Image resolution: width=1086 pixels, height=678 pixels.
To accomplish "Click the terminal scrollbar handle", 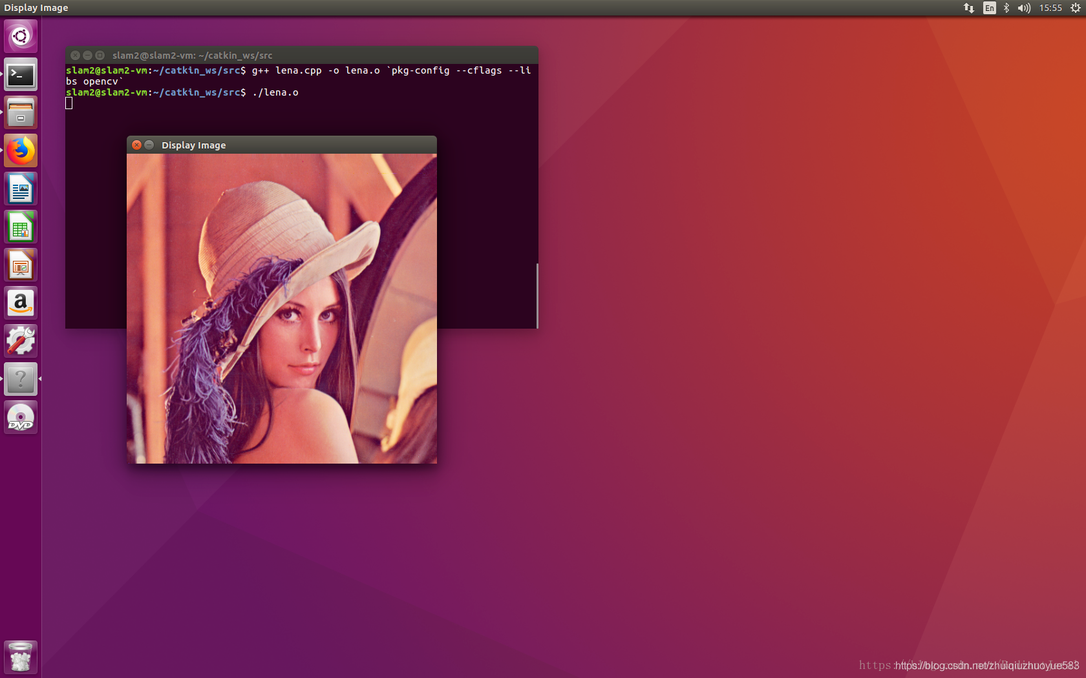I will coord(537,296).
